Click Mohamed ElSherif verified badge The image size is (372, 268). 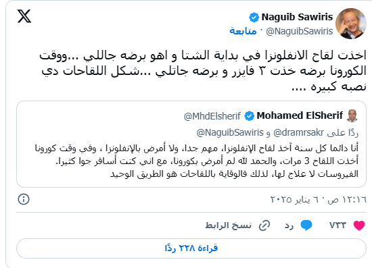click(249, 115)
